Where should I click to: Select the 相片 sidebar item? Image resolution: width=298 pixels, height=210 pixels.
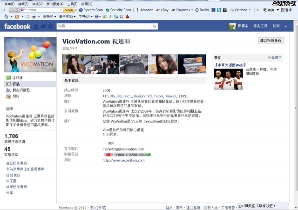point(30,96)
